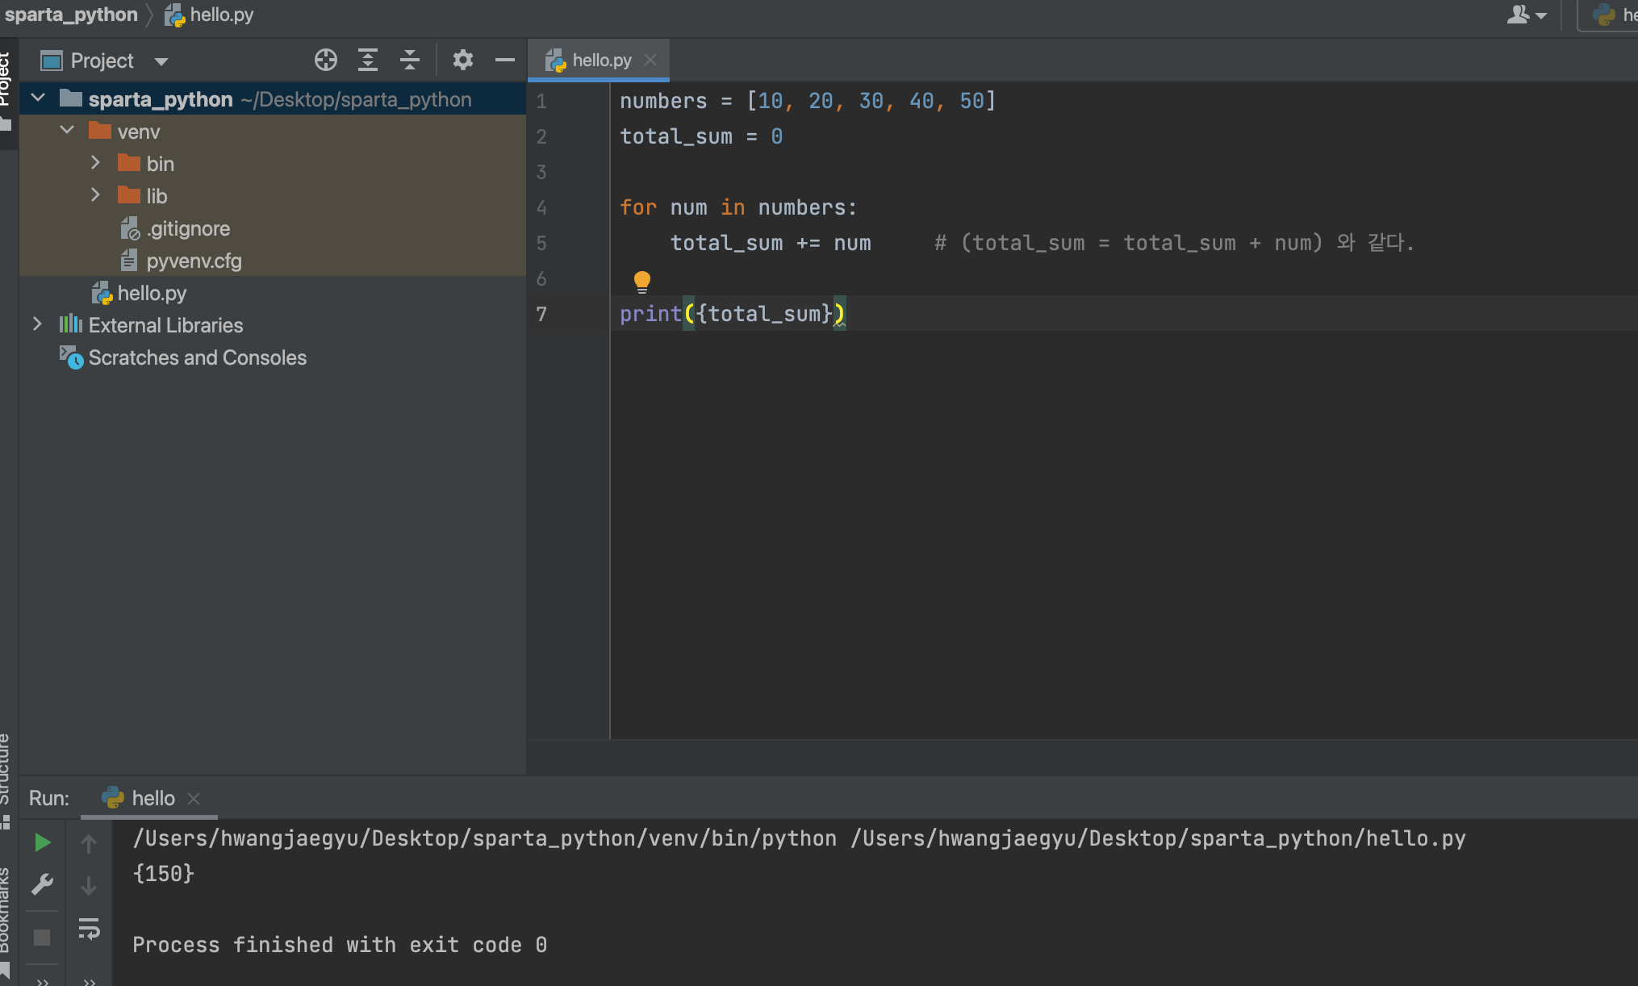Toggle the Bookmarks tool window sidebar tab

5,912
